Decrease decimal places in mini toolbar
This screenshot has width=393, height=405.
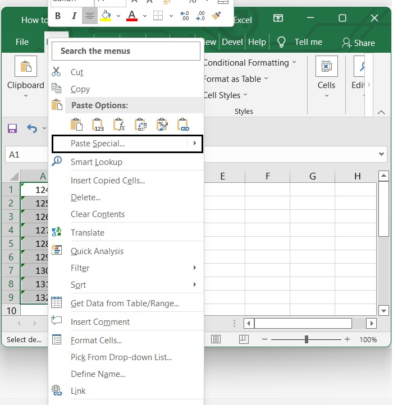pos(200,16)
